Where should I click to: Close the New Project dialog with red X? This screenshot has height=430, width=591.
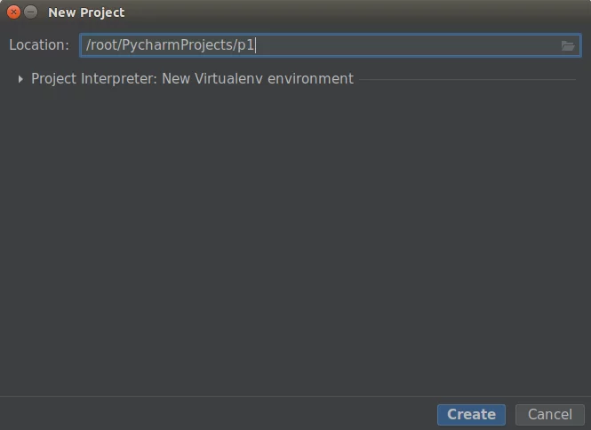click(x=13, y=12)
